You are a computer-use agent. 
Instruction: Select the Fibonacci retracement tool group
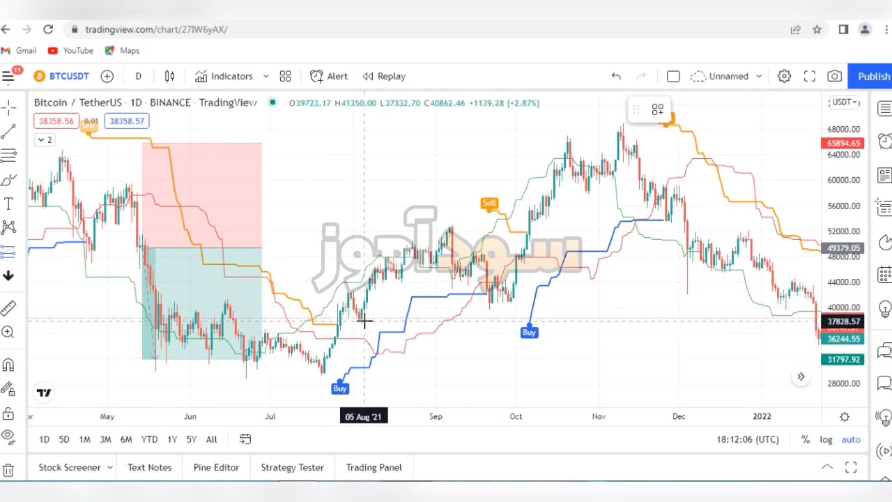pyautogui.click(x=8, y=155)
